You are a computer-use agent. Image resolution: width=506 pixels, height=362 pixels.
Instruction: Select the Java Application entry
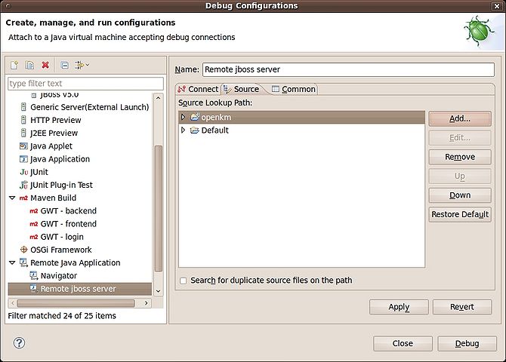(60, 159)
